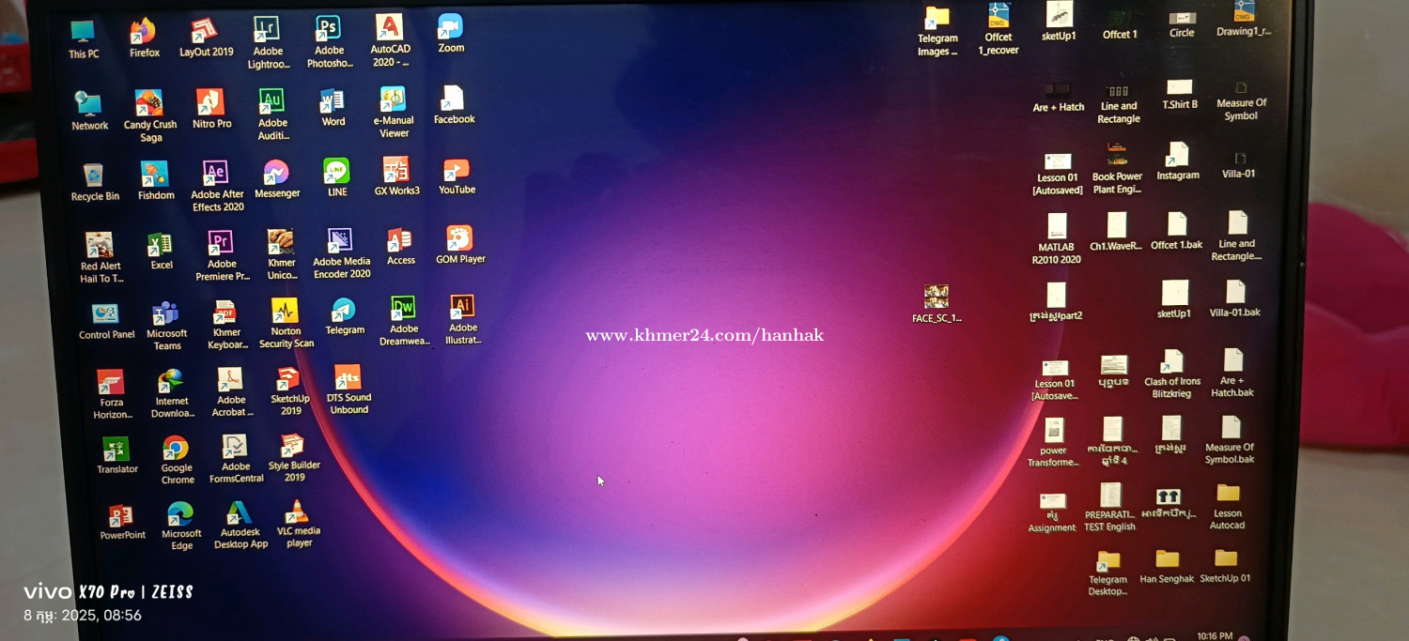The height and width of the screenshot is (641, 1409).
Task: Launch Adobe Illustrator shortcut
Action: [x=462, y=319]
